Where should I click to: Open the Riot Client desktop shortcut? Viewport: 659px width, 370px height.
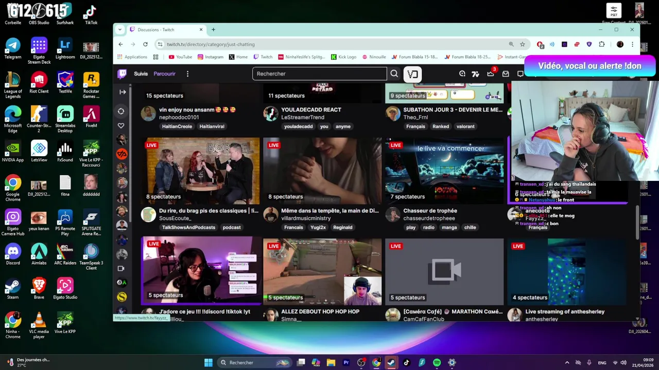coord(39,83)
